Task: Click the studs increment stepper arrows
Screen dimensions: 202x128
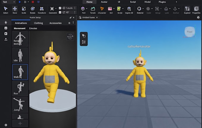Action: [75, 8]
